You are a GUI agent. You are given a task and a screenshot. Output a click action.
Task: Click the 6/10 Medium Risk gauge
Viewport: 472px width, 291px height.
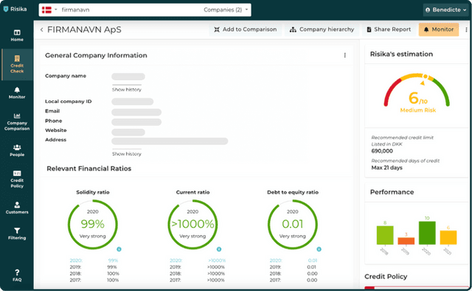click(417, 94)
